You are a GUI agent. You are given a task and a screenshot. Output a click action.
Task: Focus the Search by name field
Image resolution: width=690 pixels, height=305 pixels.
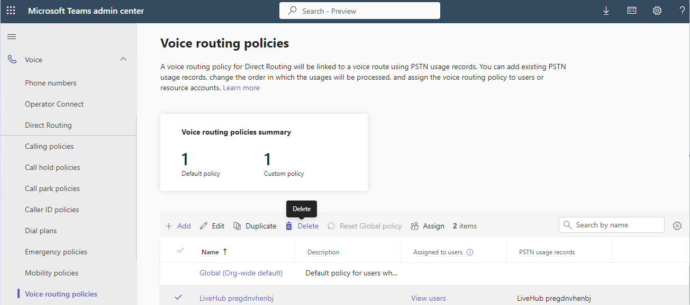pos(611,225)
